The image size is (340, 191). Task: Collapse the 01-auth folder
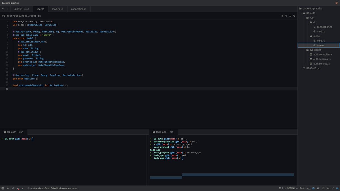[319, 13]
